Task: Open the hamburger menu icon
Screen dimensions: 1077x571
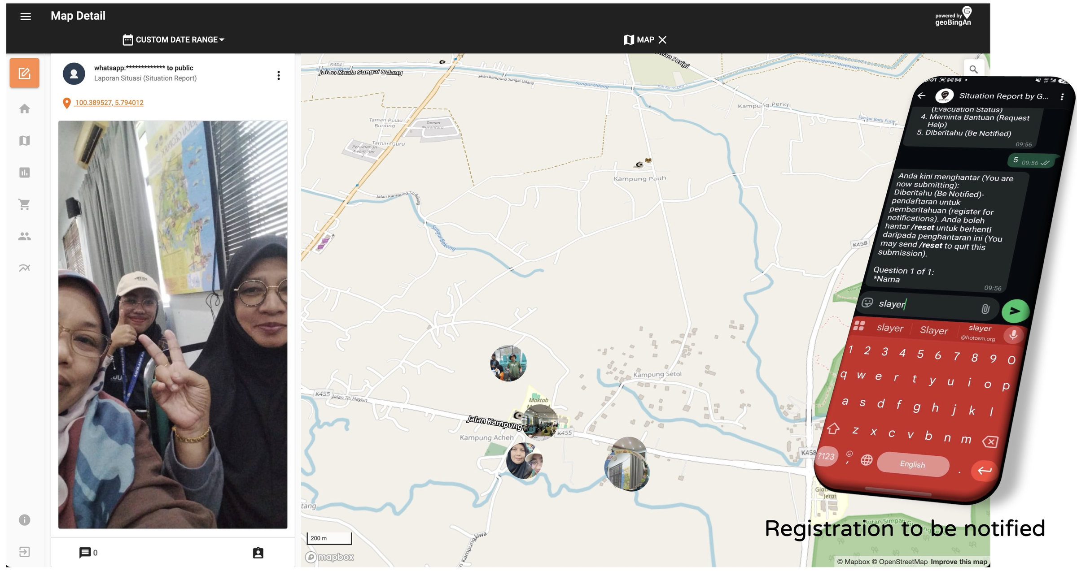Action: click(26, 16)
